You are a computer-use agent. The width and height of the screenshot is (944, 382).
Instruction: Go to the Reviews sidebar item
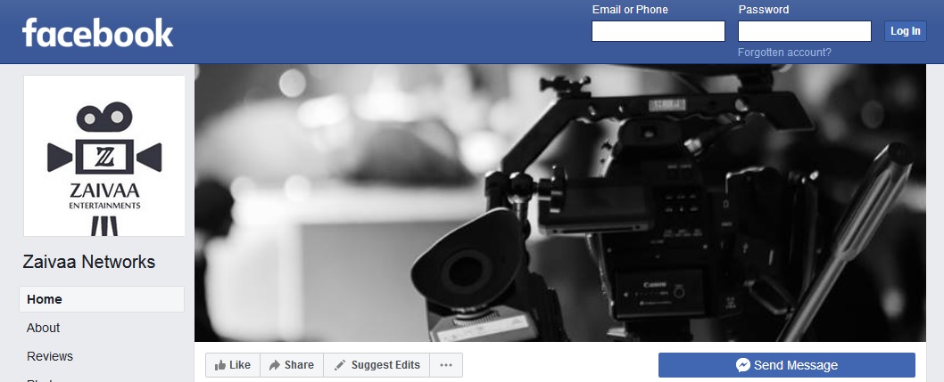pyautogui.click(x=50, y=356)
